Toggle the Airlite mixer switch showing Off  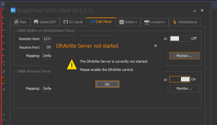click(x=180, y=38)
